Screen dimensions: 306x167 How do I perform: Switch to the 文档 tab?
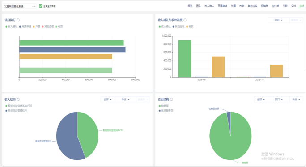[x=293, y=6]
